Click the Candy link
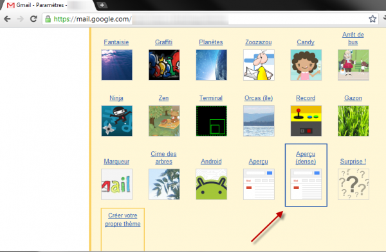This screenshot has width=386, height=252. [x=306, y=42]
